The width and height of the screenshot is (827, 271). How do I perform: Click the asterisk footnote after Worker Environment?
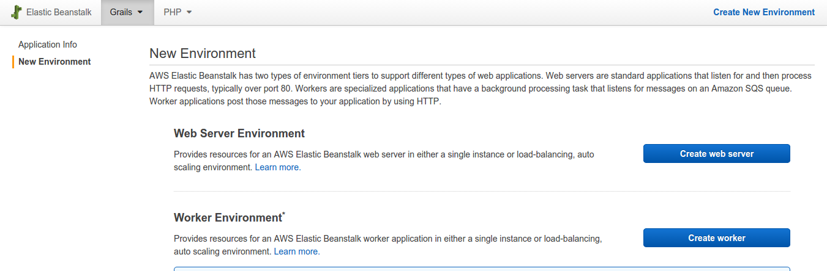283,214
